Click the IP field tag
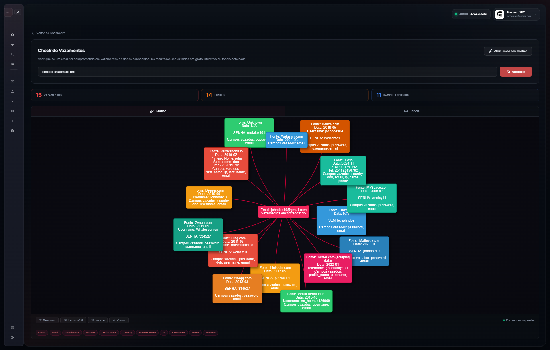 click(164, 333)
